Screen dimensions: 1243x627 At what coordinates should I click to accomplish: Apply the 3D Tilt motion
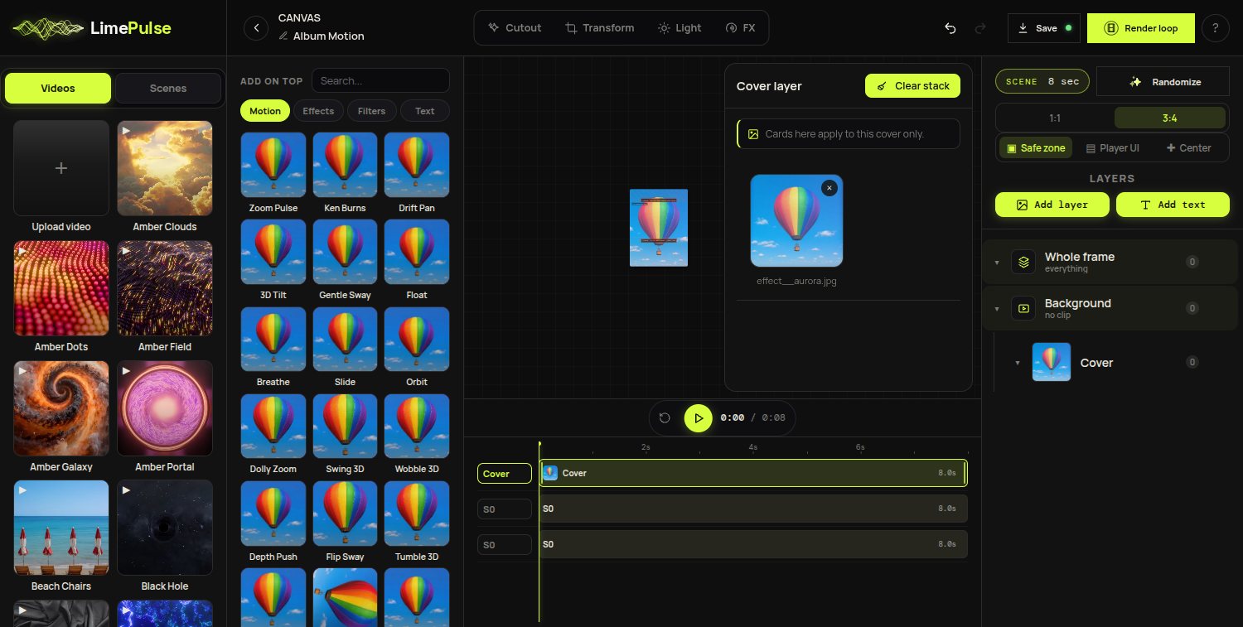(273, 252)
